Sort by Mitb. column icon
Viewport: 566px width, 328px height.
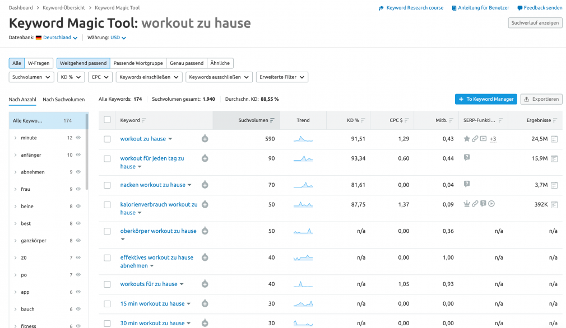click(451, 120)
